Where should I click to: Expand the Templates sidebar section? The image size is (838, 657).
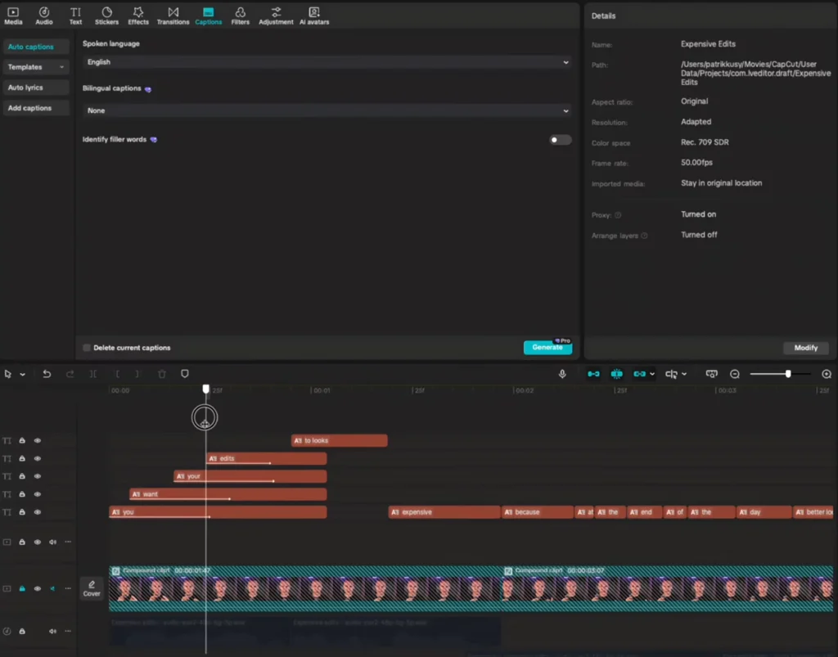pos(36,67)
